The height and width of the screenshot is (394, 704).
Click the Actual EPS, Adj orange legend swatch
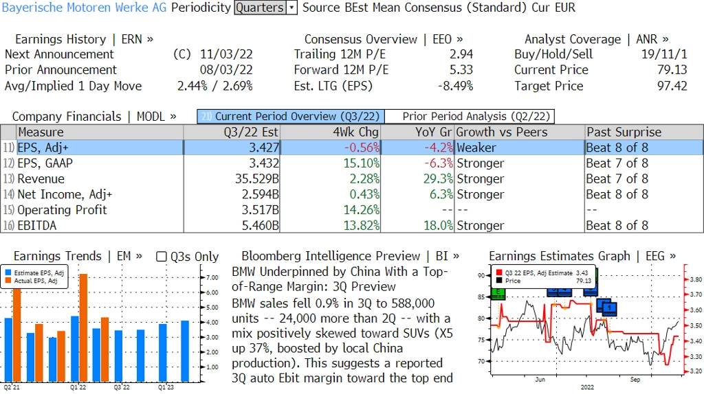click(8, 281)
